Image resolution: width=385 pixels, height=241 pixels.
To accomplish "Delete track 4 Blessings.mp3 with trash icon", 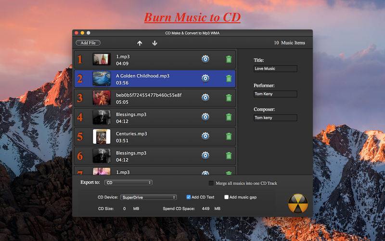I will [x=229, y=117].
